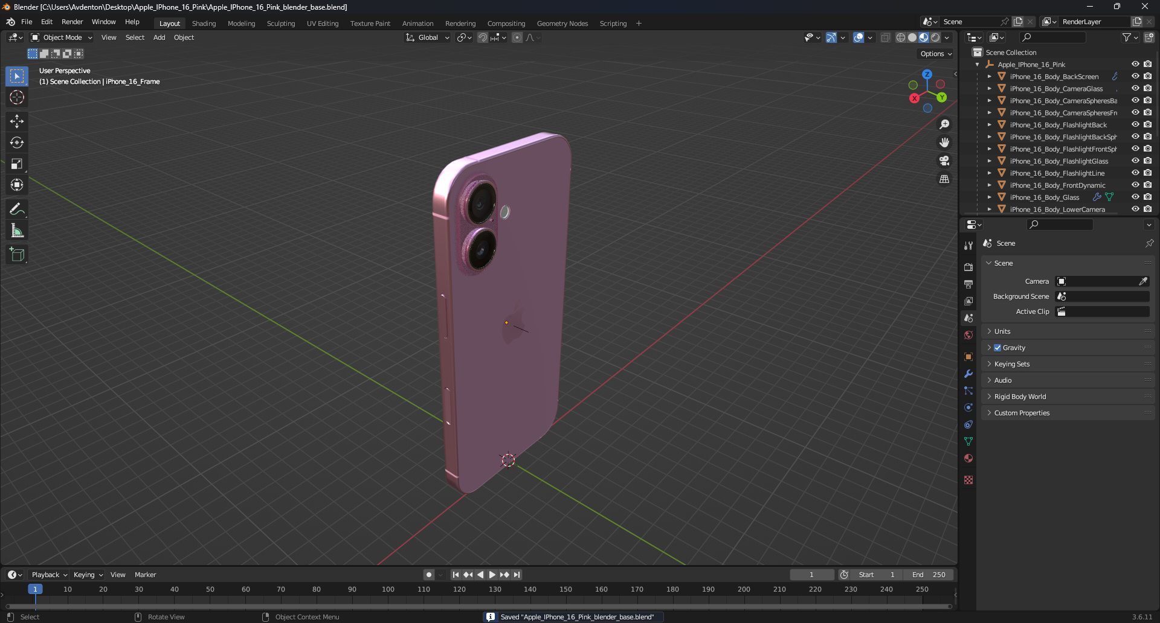Toggle X-ray view in viewport header
Screen dimensions: 1160x623
tap(886, 37)
